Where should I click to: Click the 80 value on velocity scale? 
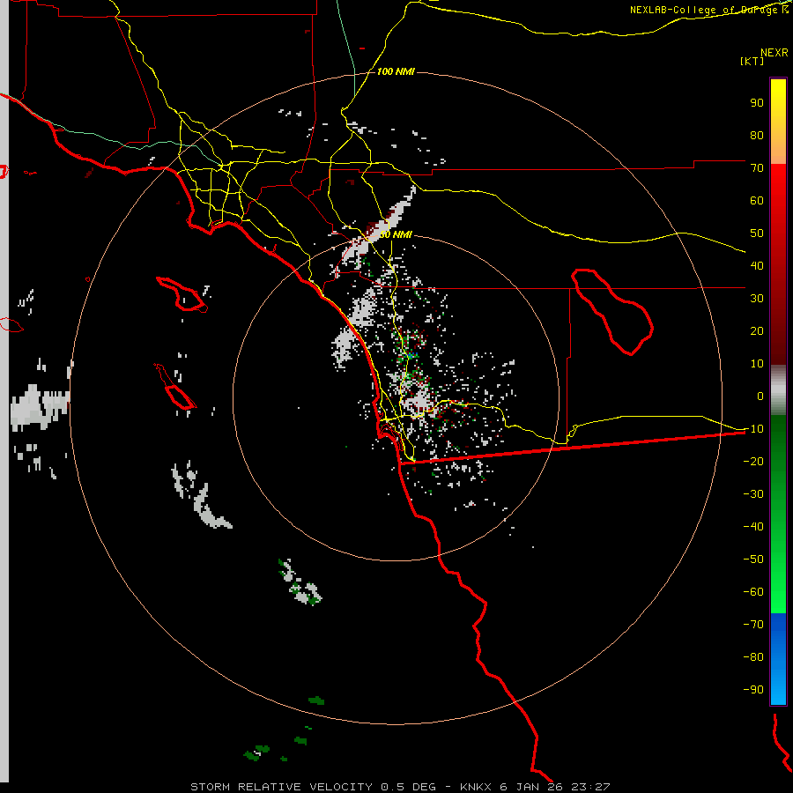coord(757,135)
